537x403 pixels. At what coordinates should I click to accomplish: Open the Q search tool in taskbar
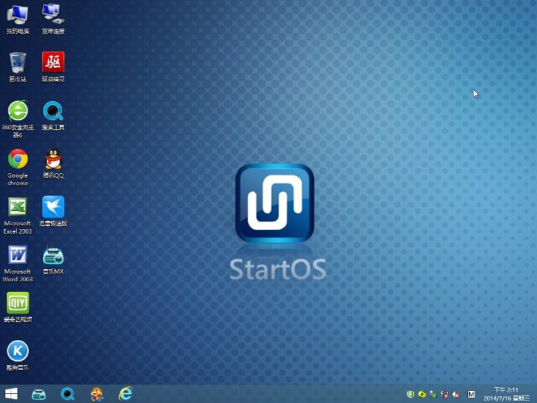(67, 394)
